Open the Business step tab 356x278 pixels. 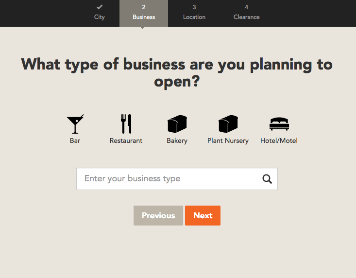tap(144, 13)
